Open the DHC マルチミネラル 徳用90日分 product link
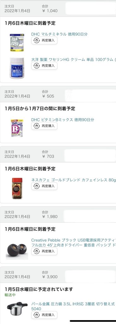This screenshot has height=324, width=116. (59, 34)
